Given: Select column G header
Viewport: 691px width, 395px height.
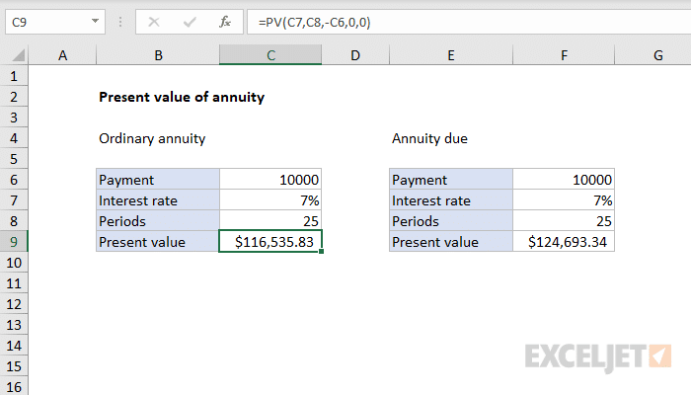Looking at the screenshot, I should tap(653, 55).
